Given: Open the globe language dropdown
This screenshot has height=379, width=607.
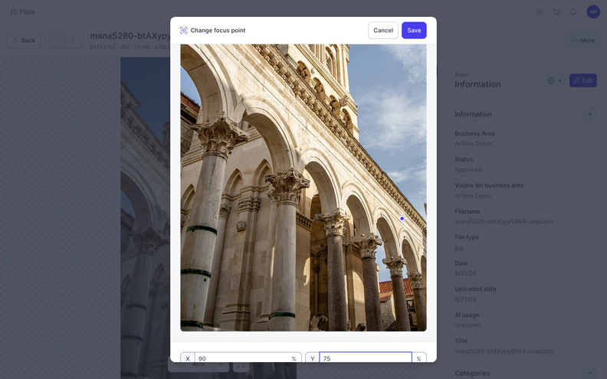Looking at the screenshot, I should click(554, 80).
